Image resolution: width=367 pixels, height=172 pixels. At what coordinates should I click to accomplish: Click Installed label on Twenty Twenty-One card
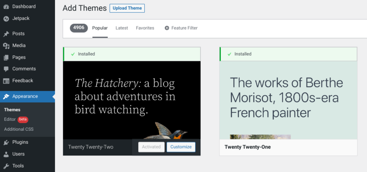[243, 54]
